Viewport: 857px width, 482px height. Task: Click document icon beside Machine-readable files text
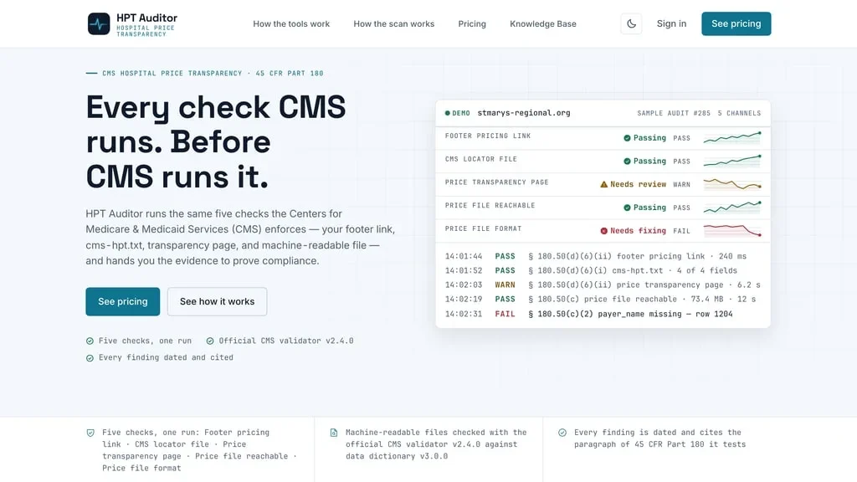coord(334,433)
